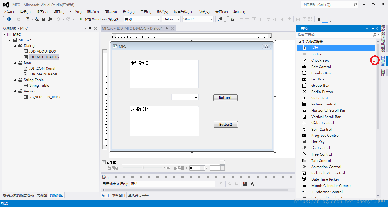Collapse the MFC root tree node
The image size is (388, 207).
pyautogui.click(x=4, y=34)
